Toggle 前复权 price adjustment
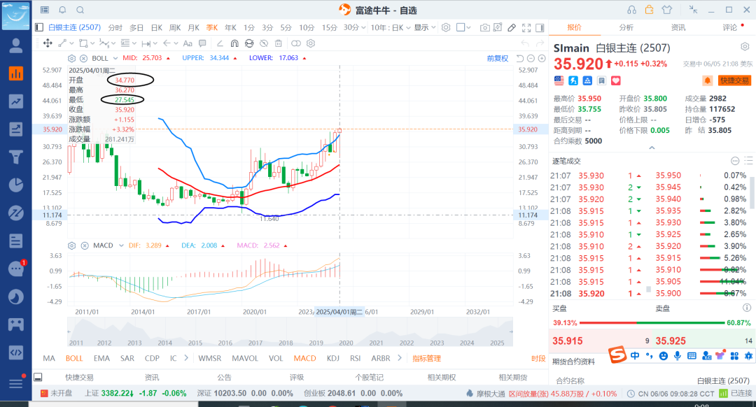 point(498,58)
